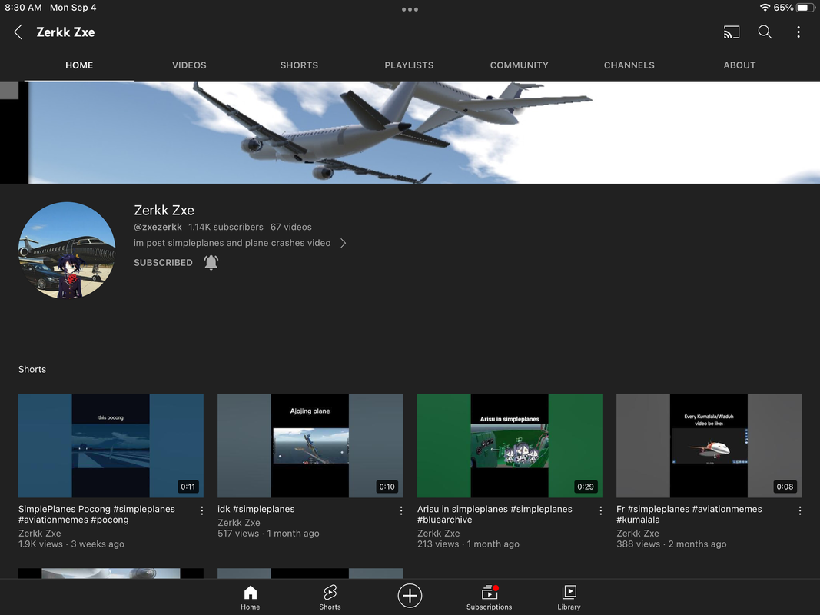The image size is (820, 615).
Task: Open the ABOUT tab
Action: (739, 65)
